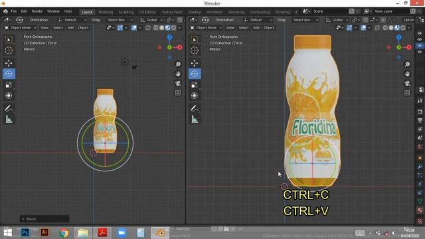Toggle X-ray button in left viewport header
The width and height of the screenshot is (425, 239).
147,28
